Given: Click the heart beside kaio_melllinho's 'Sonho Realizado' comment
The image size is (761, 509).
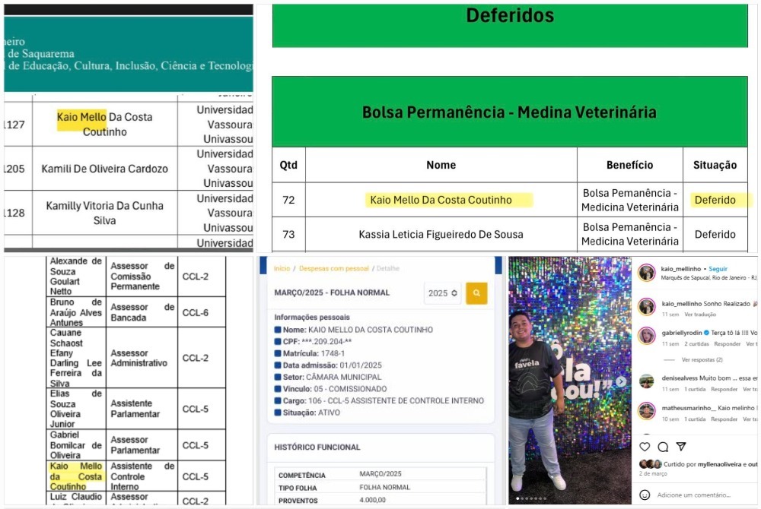Looking at the screenshot, I should coord(756,304).
